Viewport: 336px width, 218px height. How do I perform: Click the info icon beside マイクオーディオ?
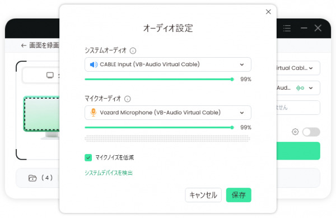[x=128, y=99]
